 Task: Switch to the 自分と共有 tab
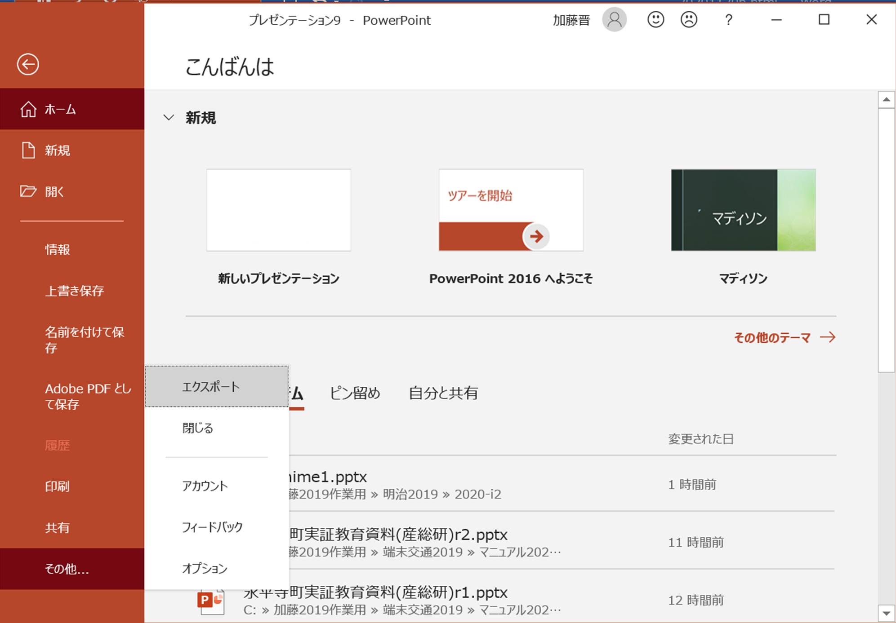(443, 393)
